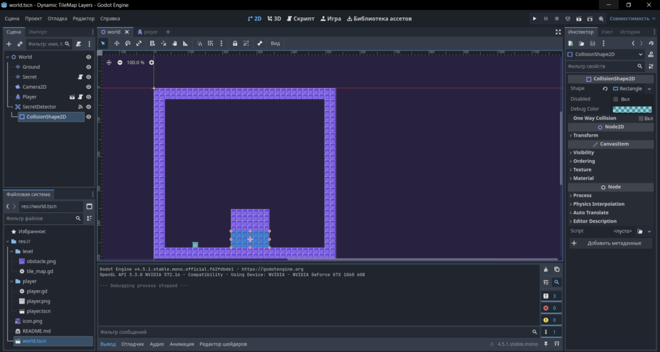
Task: Lock the selected node with padlock icon
Action: coord(235,43)
